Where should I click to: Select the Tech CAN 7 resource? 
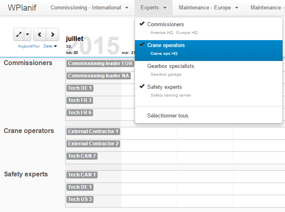coord(82,156)
